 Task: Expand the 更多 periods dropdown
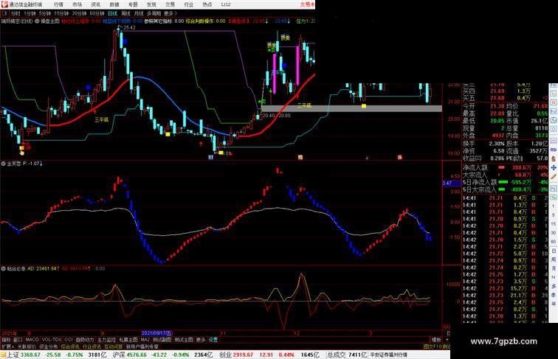click(170, 13)
